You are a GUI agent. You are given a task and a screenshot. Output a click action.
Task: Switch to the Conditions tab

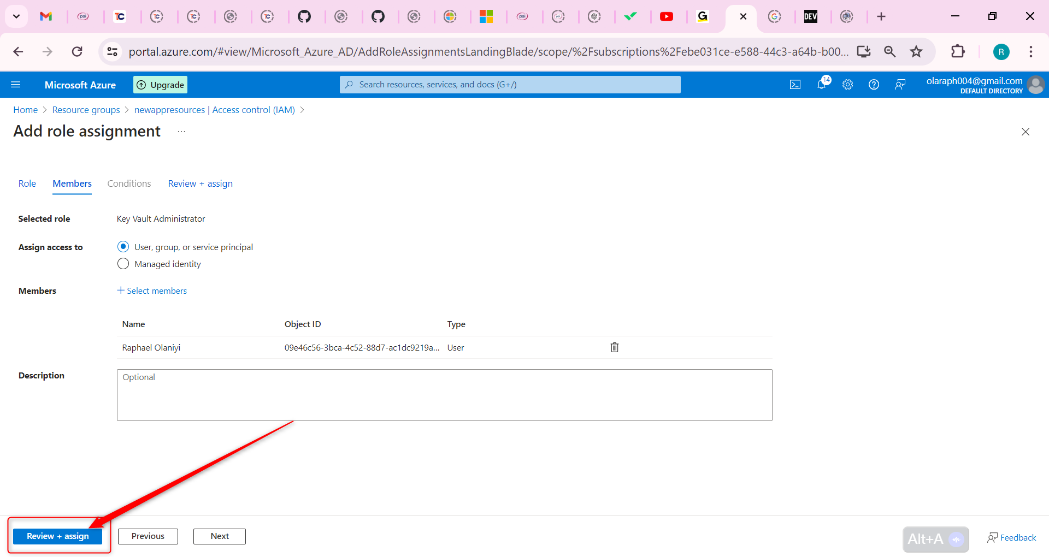coord(128,183)
